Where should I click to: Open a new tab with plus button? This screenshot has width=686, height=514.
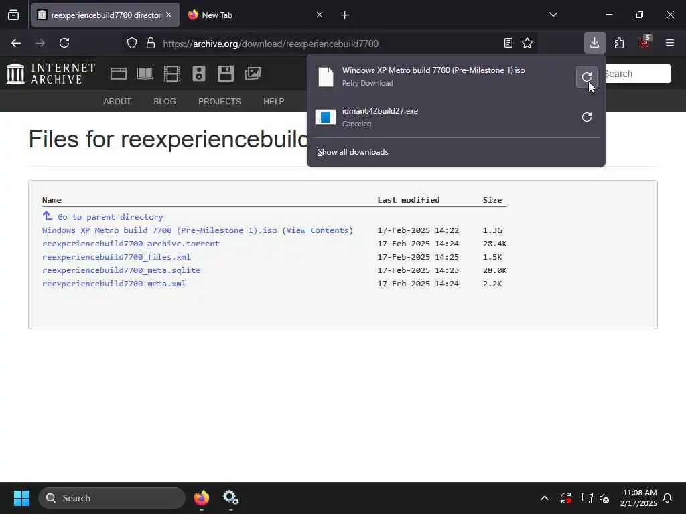pyautogui.click(x=344, y=15)
